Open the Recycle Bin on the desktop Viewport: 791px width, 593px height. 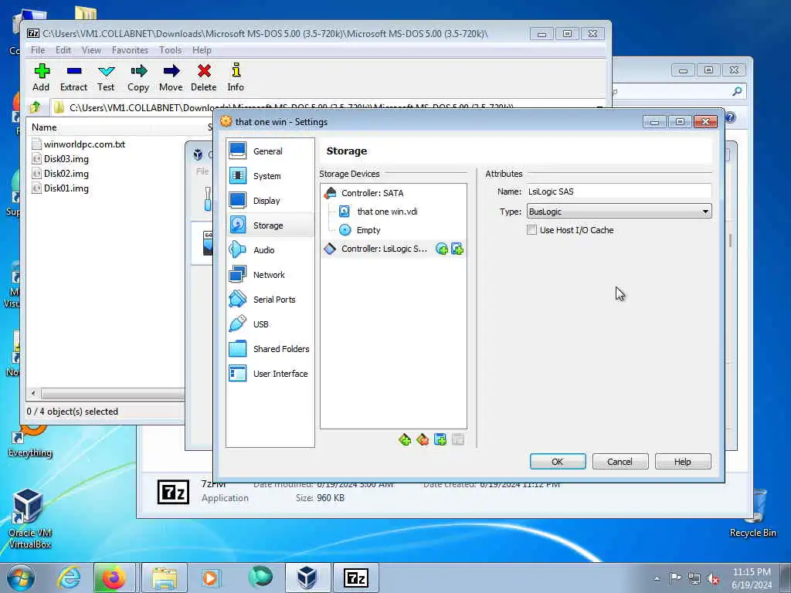click(753, 513)
